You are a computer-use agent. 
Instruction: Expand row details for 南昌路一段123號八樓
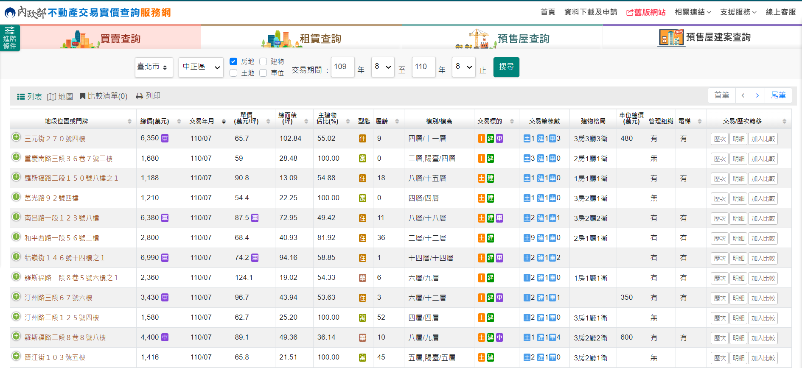pyautogui.click(x=16, y=217)
